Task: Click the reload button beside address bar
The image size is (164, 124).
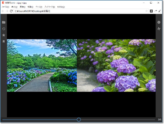Action: 11,11
